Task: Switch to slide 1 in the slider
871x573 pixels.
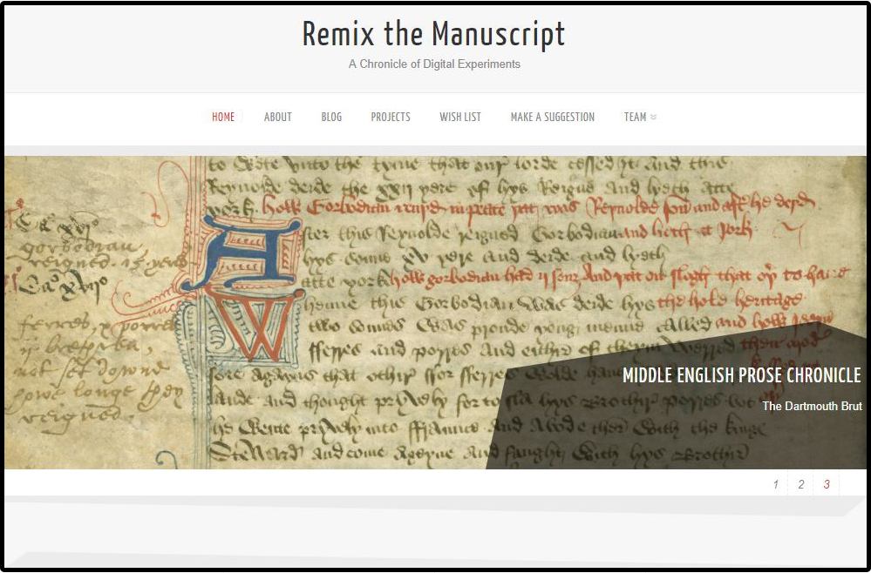Action: (x=775, y=485)
